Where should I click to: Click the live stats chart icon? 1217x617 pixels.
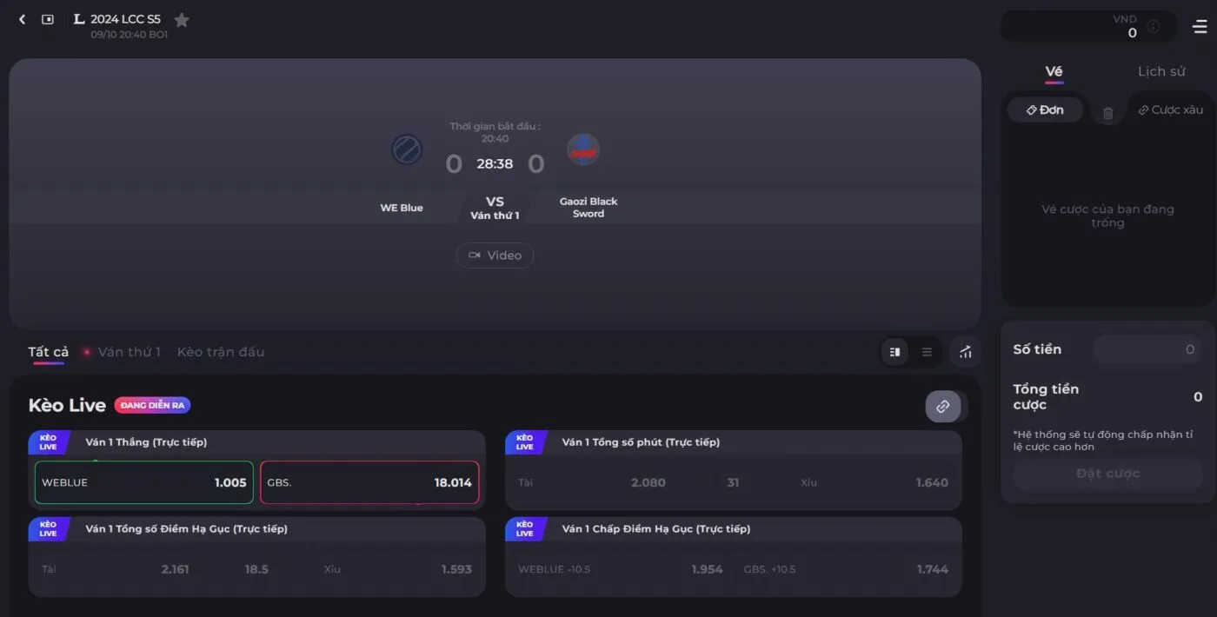tap(965, 352)
